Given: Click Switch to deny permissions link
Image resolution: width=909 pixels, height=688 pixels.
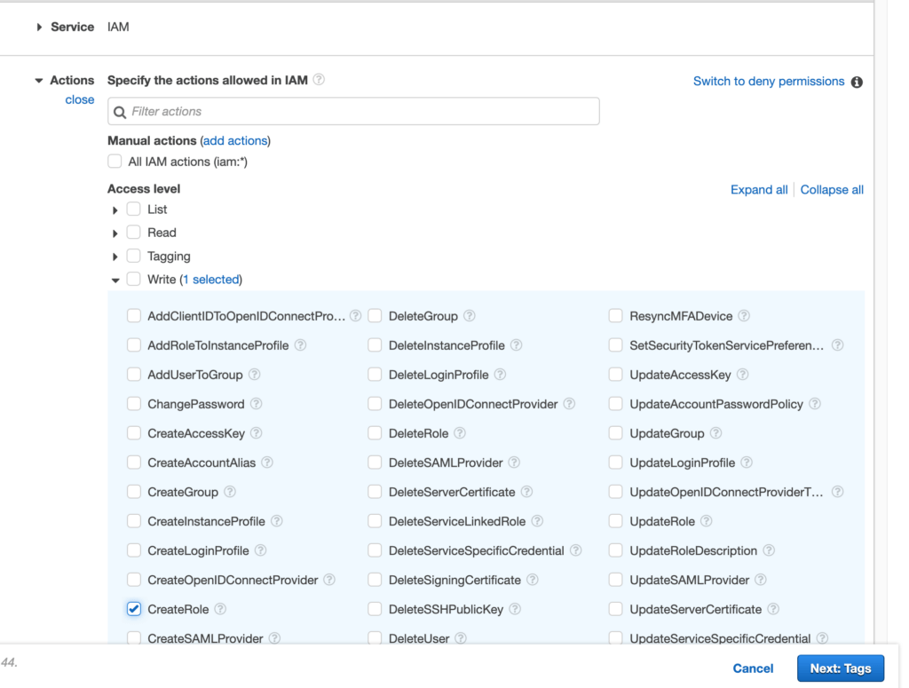Looking at the screenshot, I should click(x=769, y=81).
